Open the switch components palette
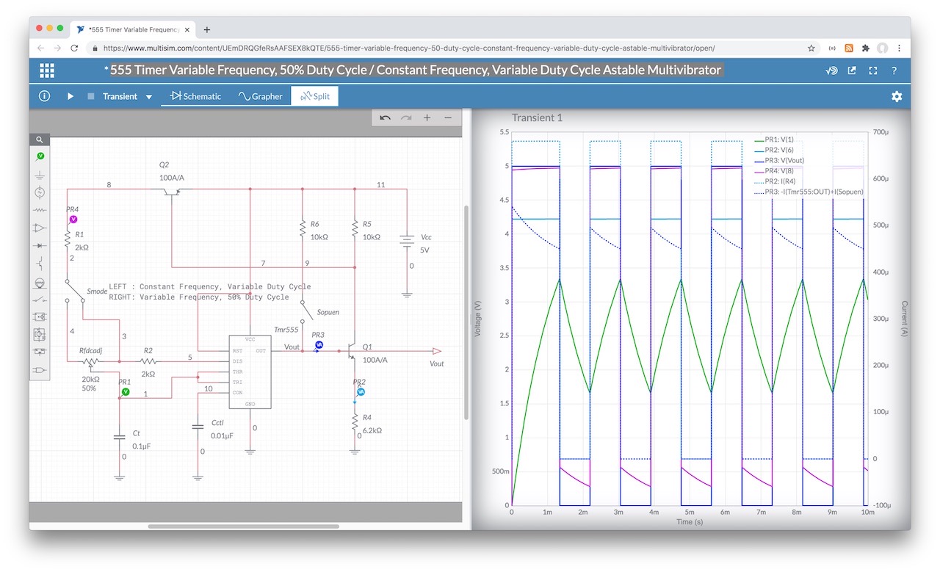The image size is (940, 572). click(x=40, y=299)
